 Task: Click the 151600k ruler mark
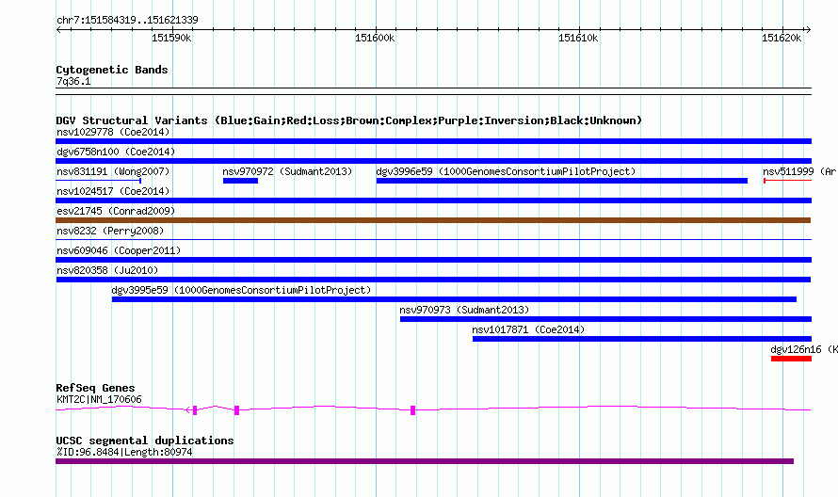point(375,38)
